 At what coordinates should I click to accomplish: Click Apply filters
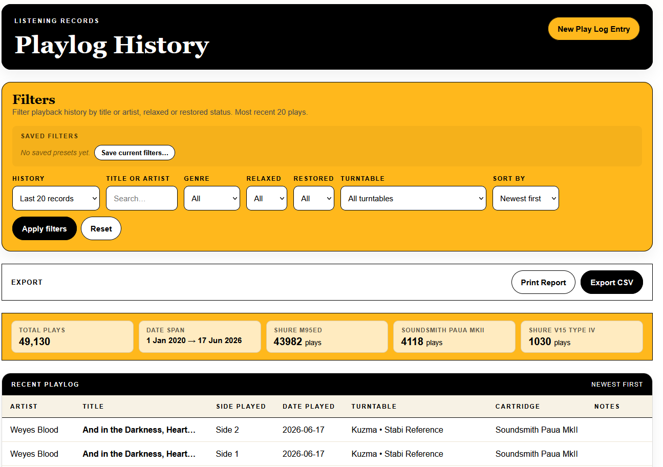[45, 228]
